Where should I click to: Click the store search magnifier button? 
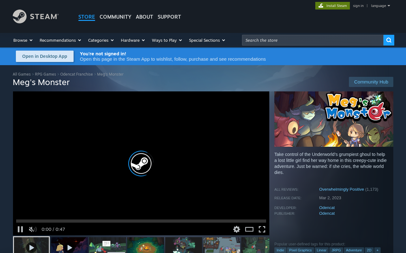pos(389,40)
